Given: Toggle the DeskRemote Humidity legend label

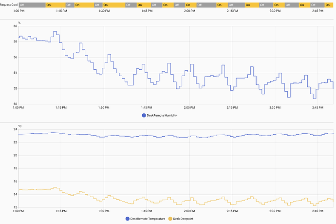Looking at the screenshot, I should [x=162, y=115].
